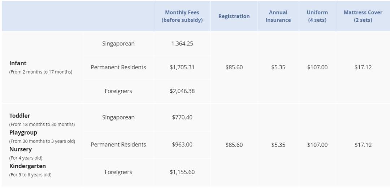Image resolution: width=390 pixels, height=188 pixels.
Task: Click the $2,046.38 foreigners fee
Action: [x=182, y=91]
